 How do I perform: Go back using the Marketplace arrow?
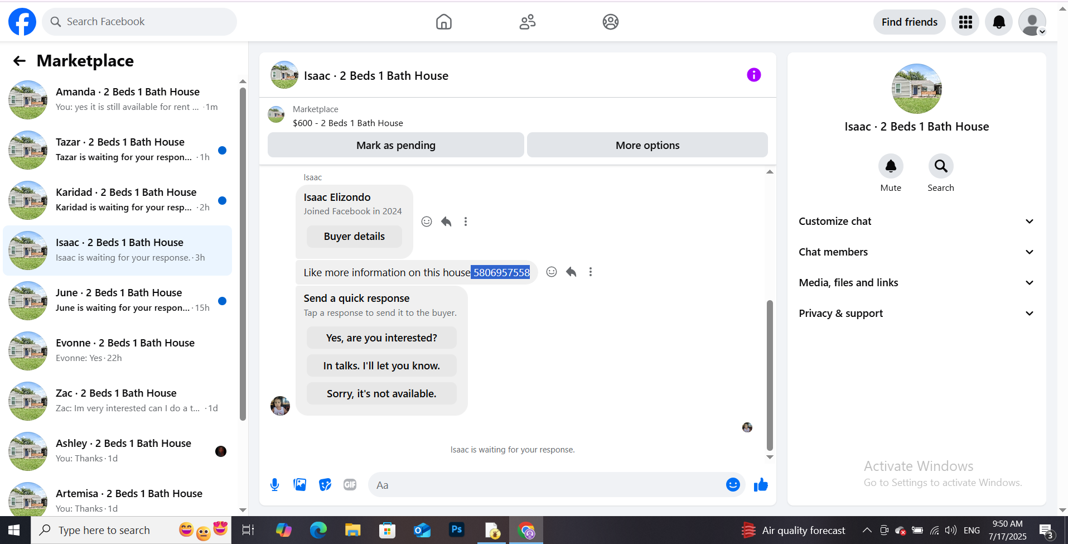pos(20,61)
